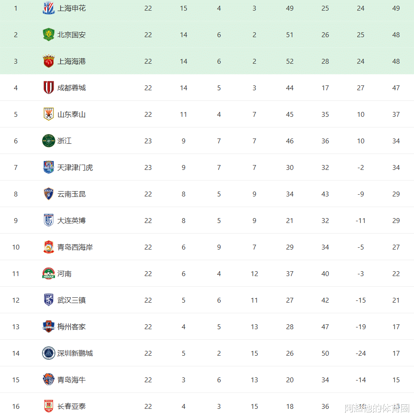Select the 长春亚泰 team name
Screen dimensions: 414x419
pyautogui.click(x=71, y=407)
